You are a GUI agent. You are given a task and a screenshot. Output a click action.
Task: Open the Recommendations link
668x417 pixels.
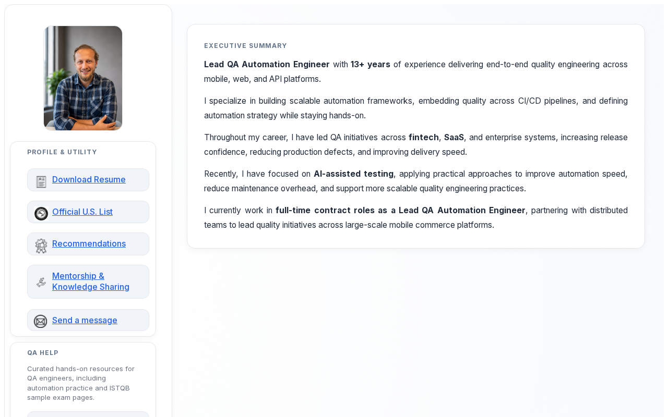pyautogui.click(x=89, y=243)
